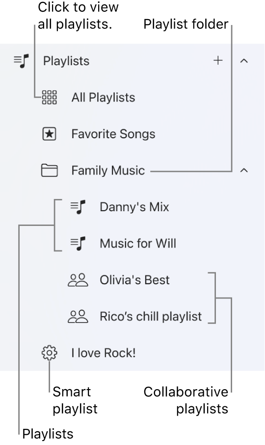Click the Music for Will playlist icon
Viewport: 265px width, 445px height.
(x=78, y=244)
